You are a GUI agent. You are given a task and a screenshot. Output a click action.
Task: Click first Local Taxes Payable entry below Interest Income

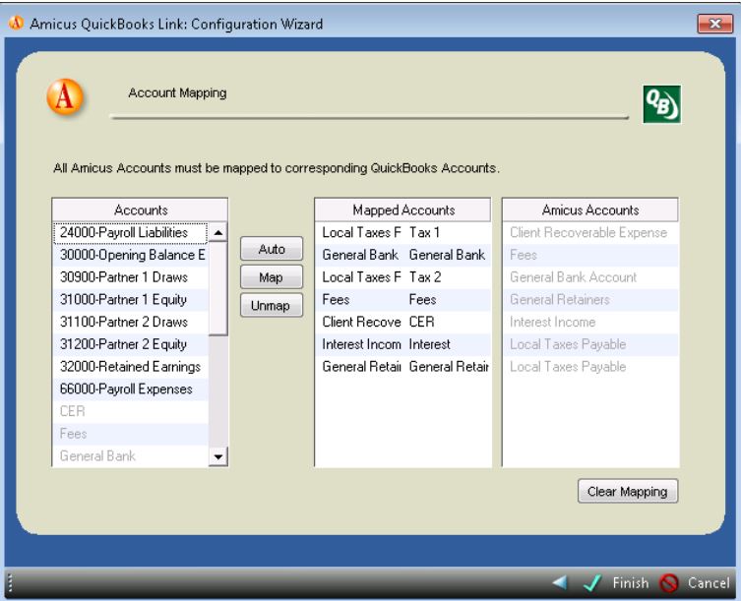coord(590,344)
